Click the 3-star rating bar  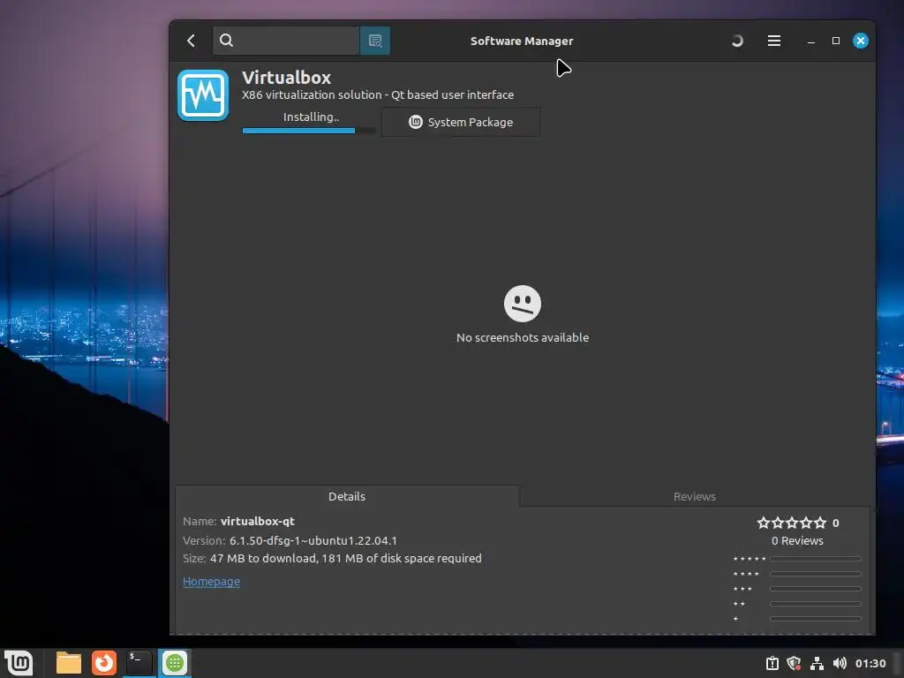tap(816, 589)
